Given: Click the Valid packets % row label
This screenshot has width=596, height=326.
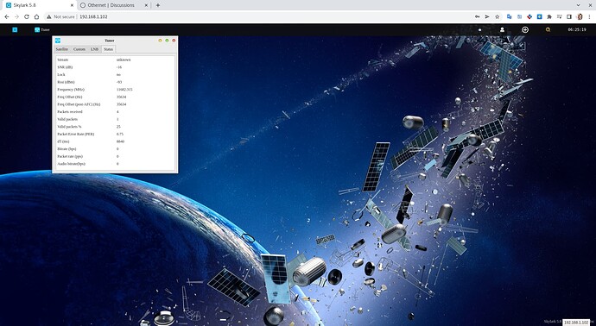Looking at the screenshot, I should click(69, 127).
